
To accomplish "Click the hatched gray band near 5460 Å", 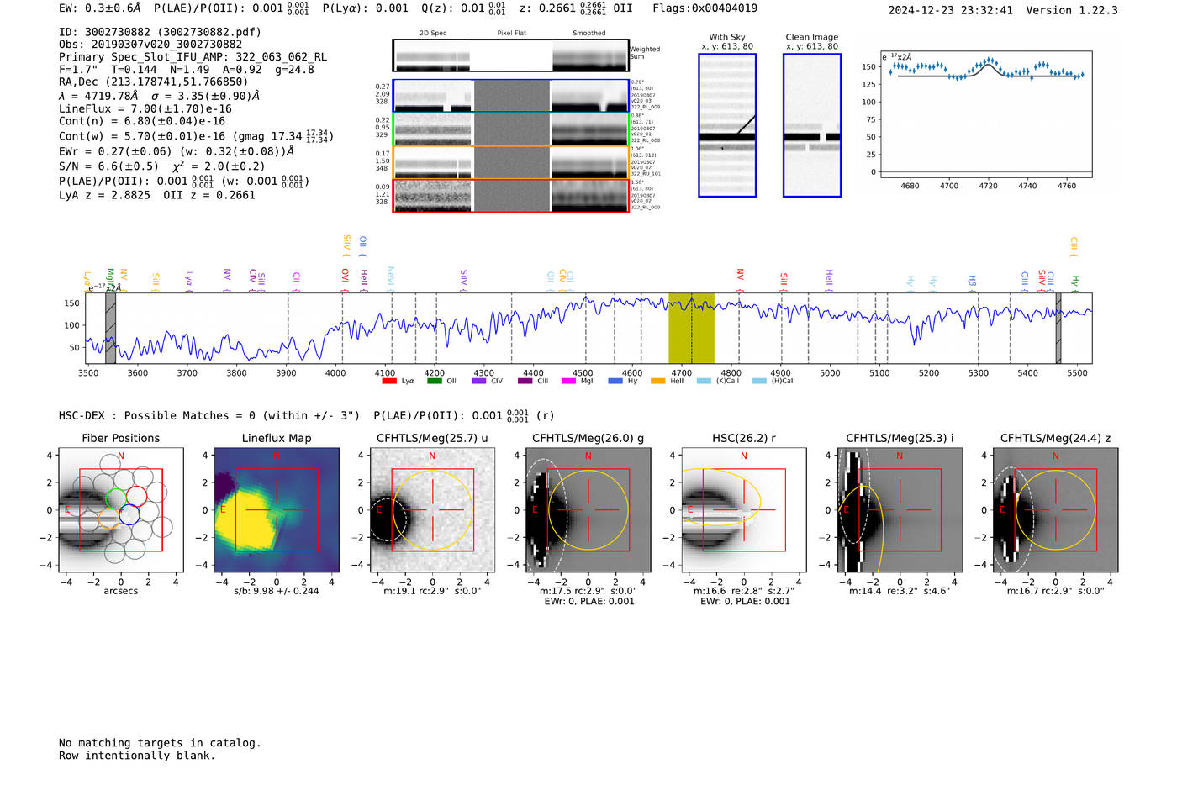I will pos(1058,328).
